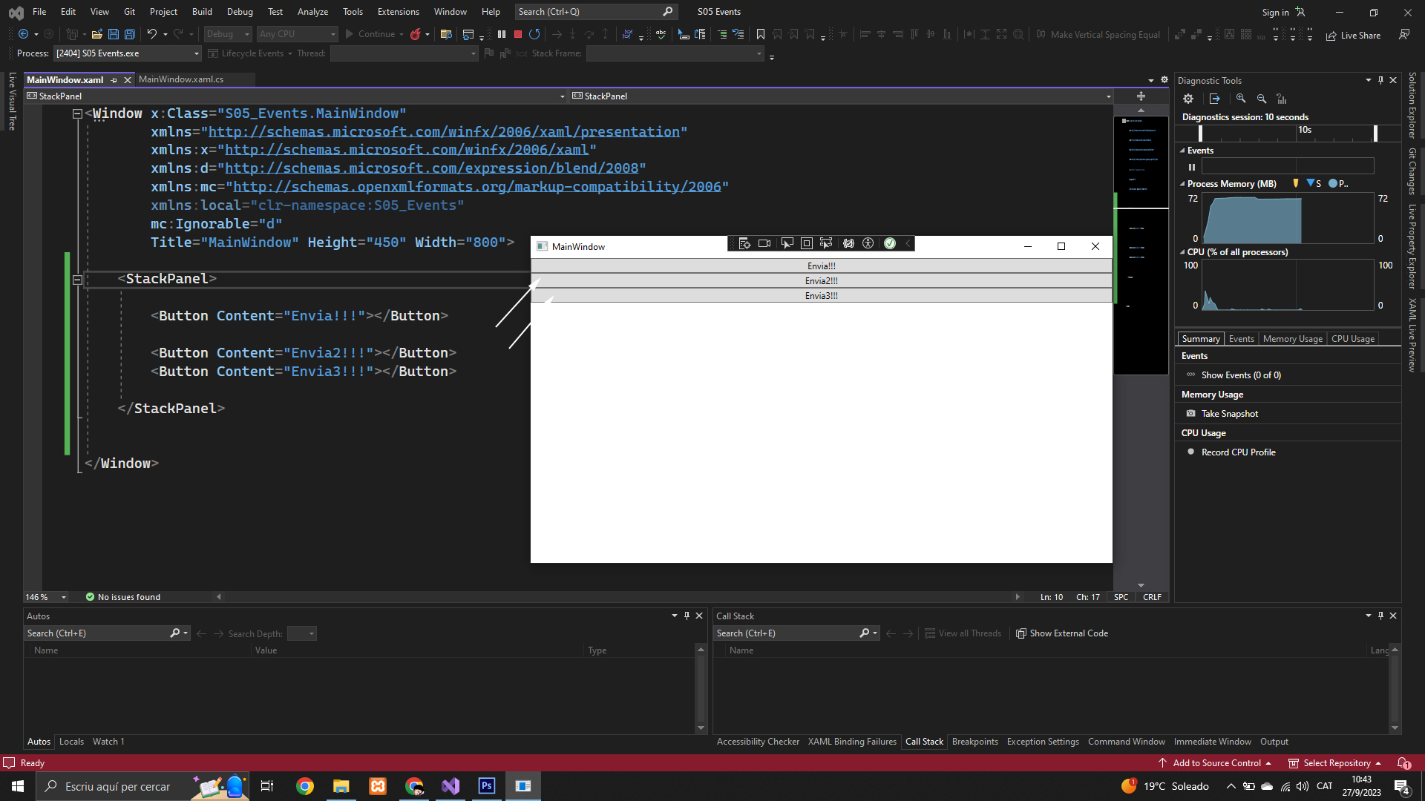This screenshot has height=801, width=1425.
Task: Click the Save All toolbar icon
Action: 130,34
